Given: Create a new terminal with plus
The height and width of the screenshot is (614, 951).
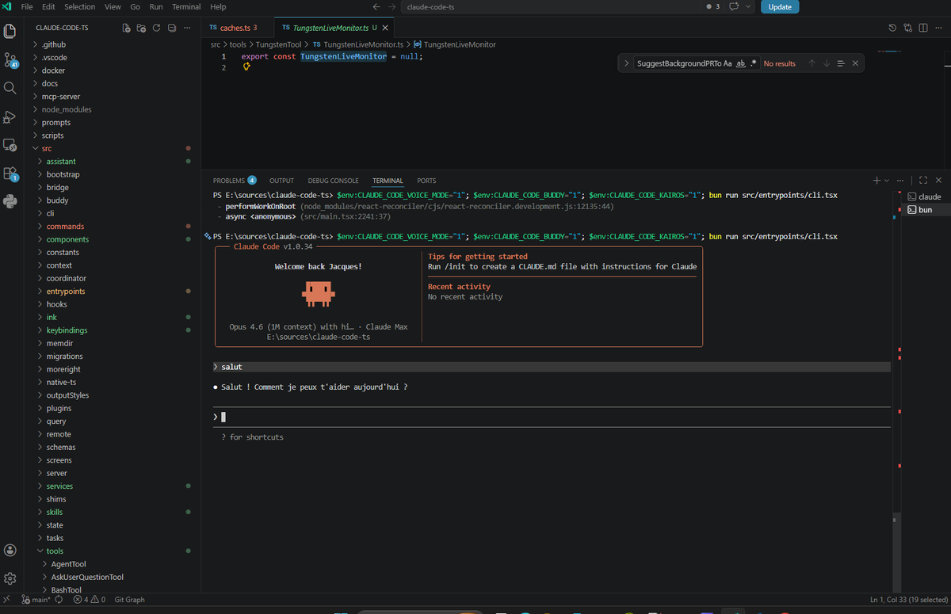Looking at the screenshot, I should pos(877,181).
